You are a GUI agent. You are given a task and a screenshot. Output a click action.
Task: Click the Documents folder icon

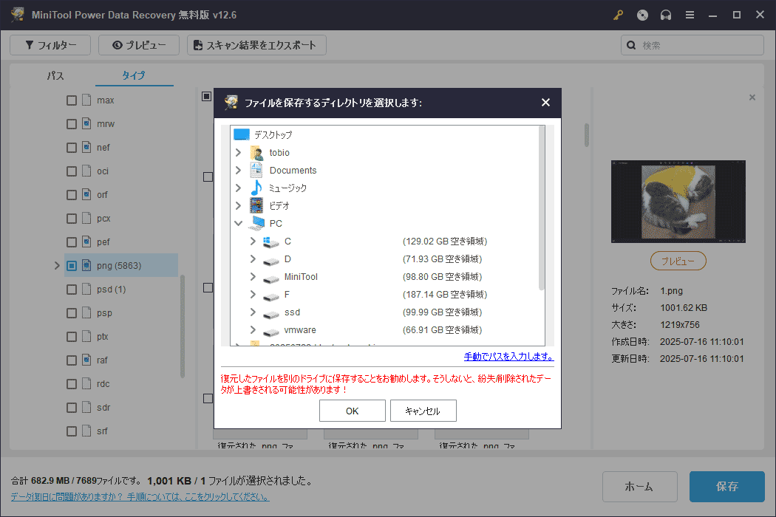click(x=256, y=170)
